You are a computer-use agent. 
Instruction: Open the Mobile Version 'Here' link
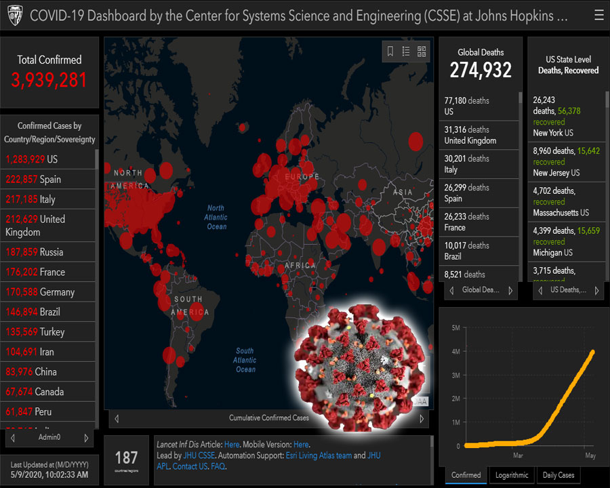click(x=301, y=445)
